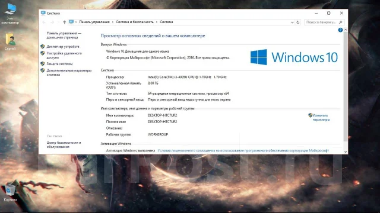Expand chevron after Панель управления breadcrumb
This screenshot has height=213, width=380.
pyautogui.click(x=113, y=22)
